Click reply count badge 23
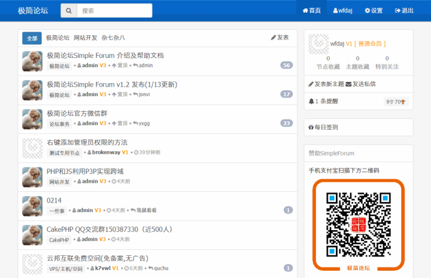This screenshot has height=278, width=431. [286, 123]
